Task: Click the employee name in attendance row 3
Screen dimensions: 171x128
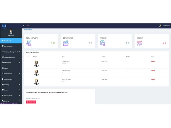Action: click(x=66, y=80)
